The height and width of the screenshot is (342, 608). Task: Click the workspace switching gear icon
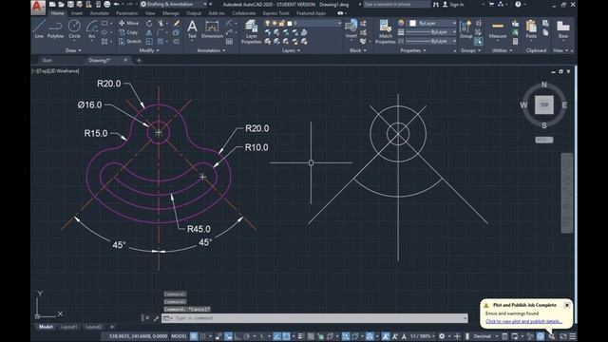click(x=442, y=336)
